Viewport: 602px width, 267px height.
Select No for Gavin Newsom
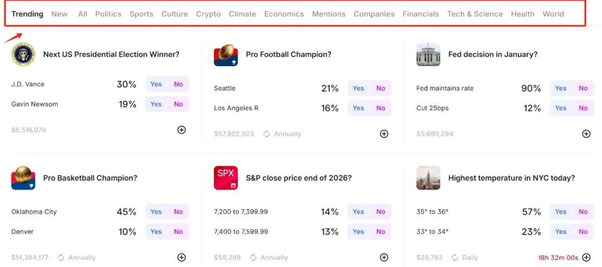(178, 104)
